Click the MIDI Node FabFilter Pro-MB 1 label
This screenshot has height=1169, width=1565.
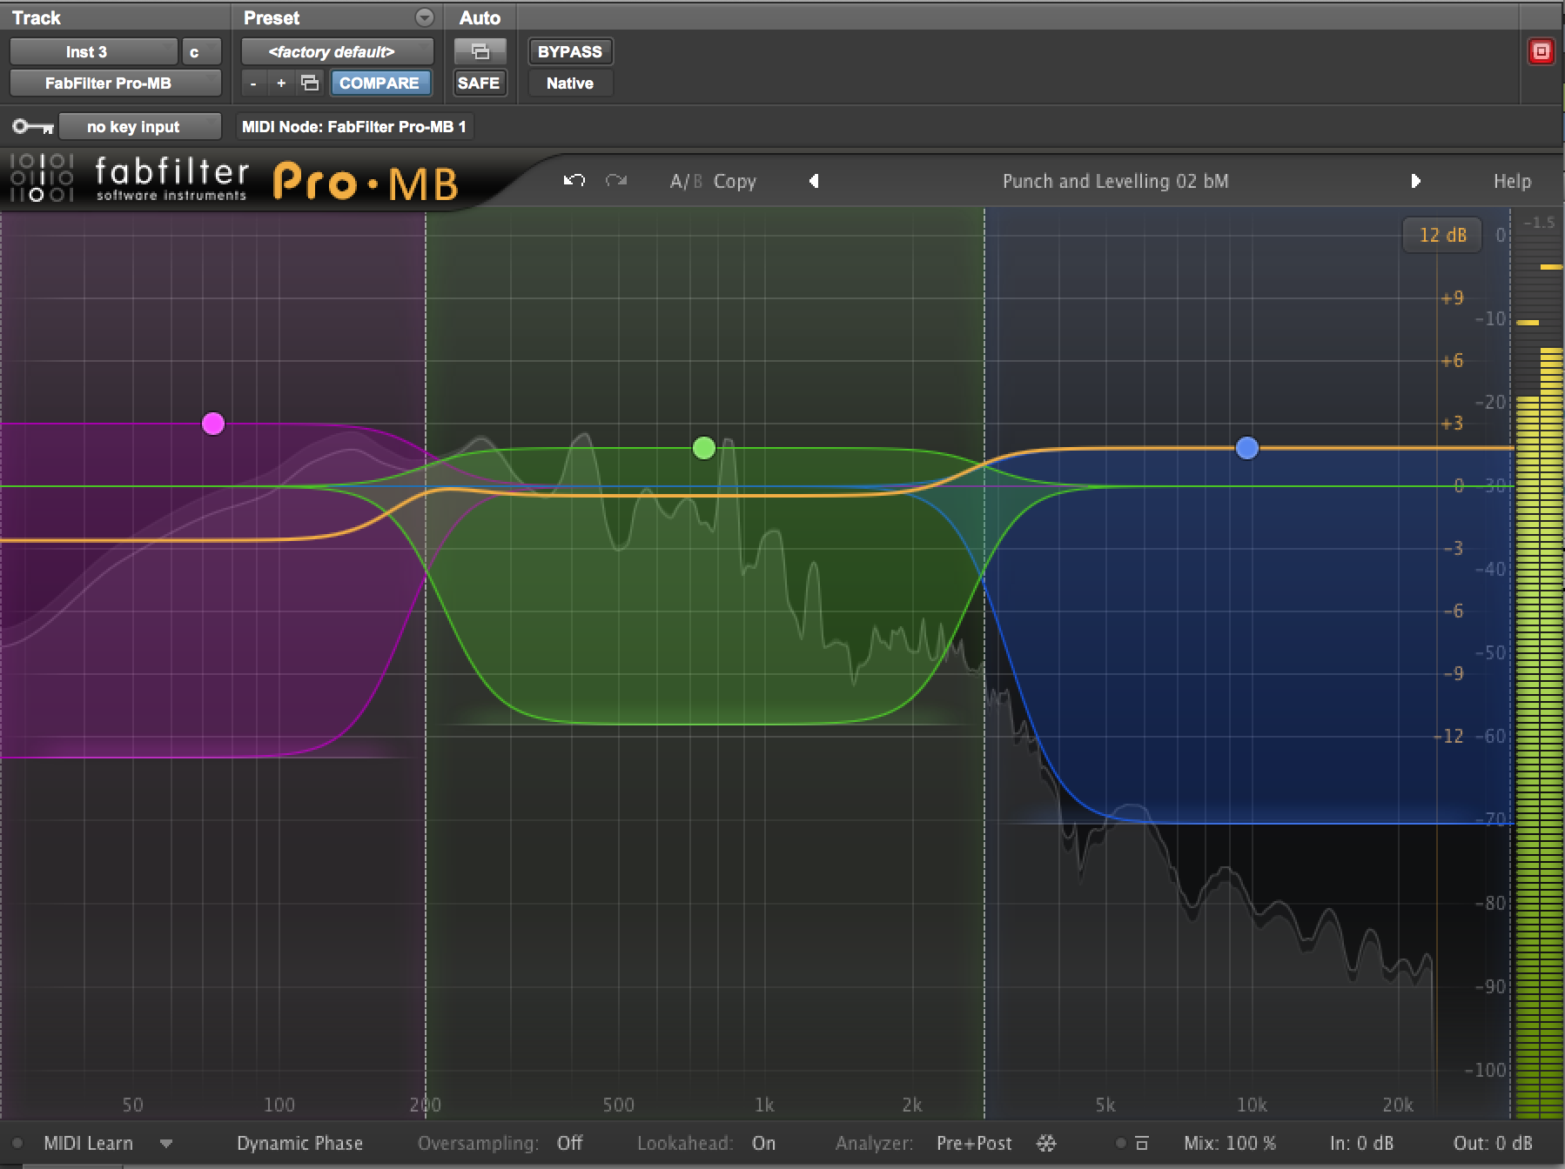(353, 127)
